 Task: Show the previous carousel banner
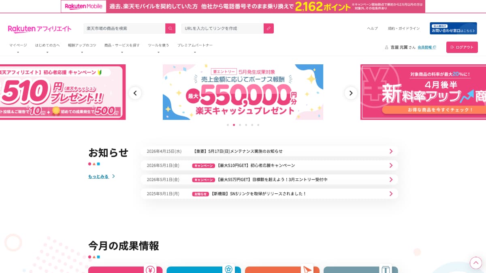[135, 93]
